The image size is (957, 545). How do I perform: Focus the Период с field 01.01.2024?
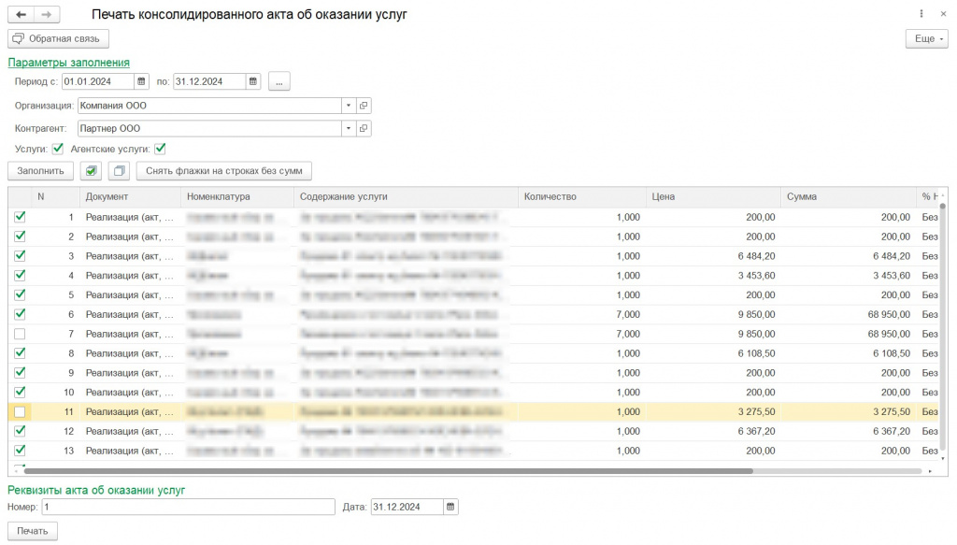pyautogui.click(x=97, y=81)
